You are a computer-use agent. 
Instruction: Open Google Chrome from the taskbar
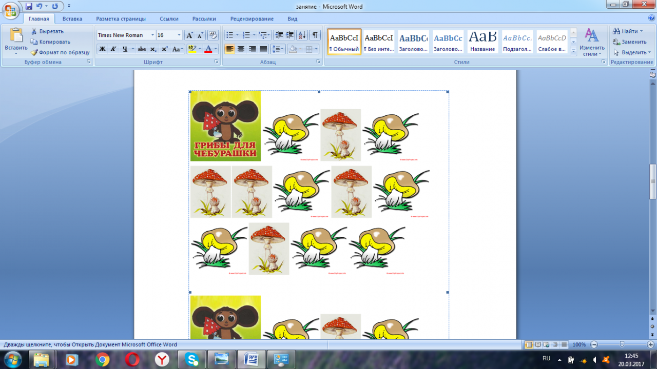click(x=102, y=360)
